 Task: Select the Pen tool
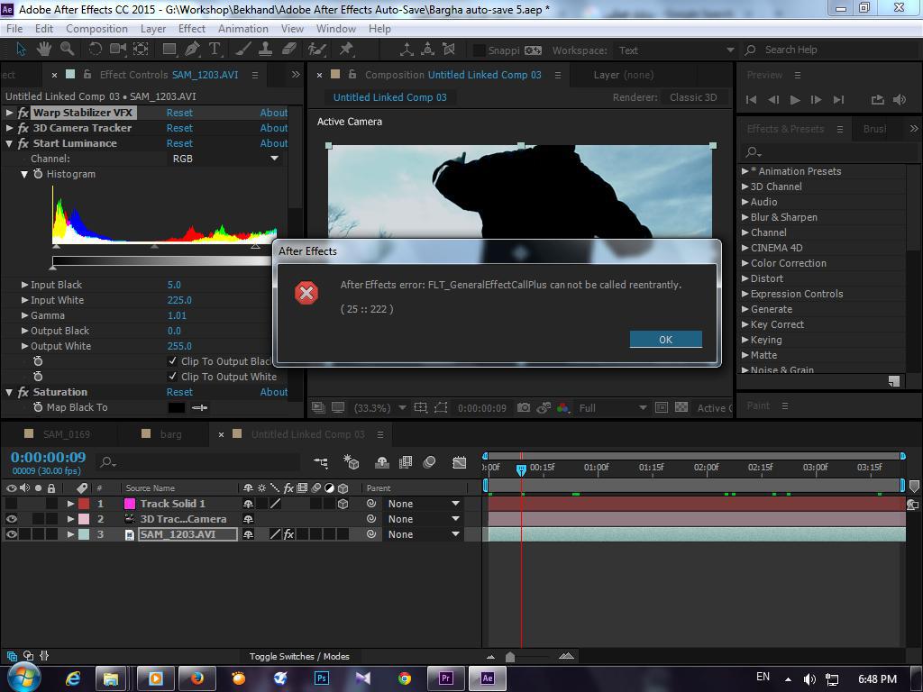pyautogui.click(x=192, y=50)
